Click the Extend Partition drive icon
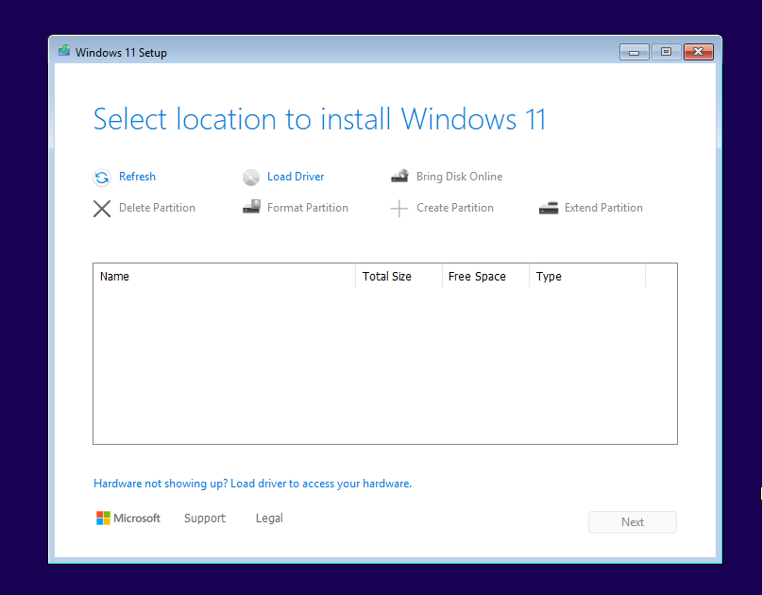 point(549,208)
